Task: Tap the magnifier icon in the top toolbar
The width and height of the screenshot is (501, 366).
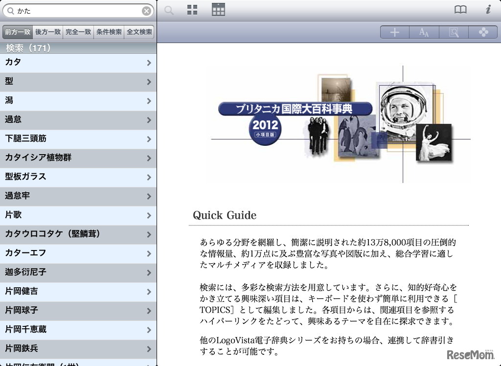Action: pos(169,10)
